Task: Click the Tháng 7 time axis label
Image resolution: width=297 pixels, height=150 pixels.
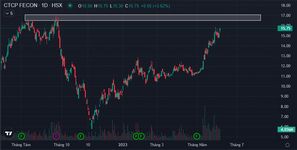Action: (x=237, y=145)
